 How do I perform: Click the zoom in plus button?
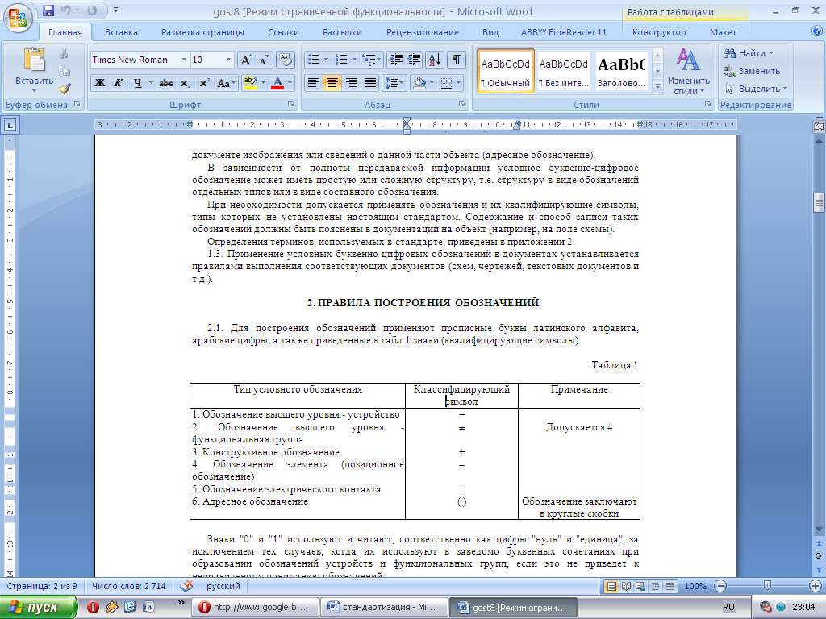pyautogui.click(x=815, y=586)
